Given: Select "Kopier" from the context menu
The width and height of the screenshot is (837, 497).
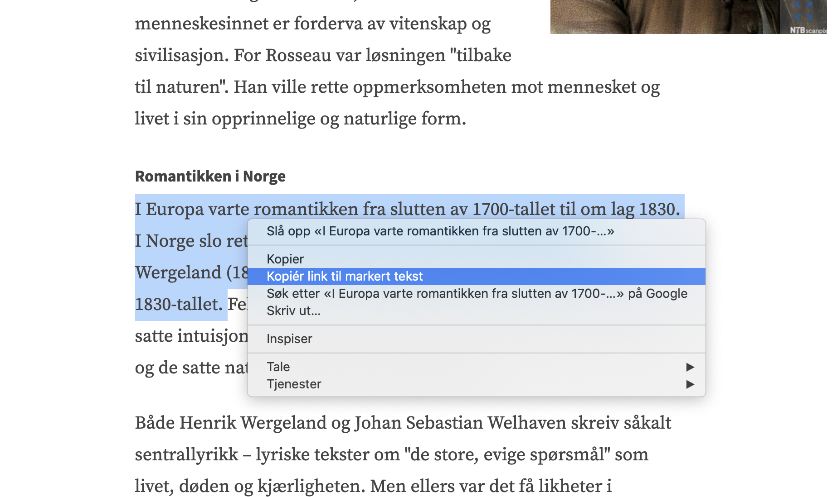Looking at the screenshot, I should (x=285, y=259).
